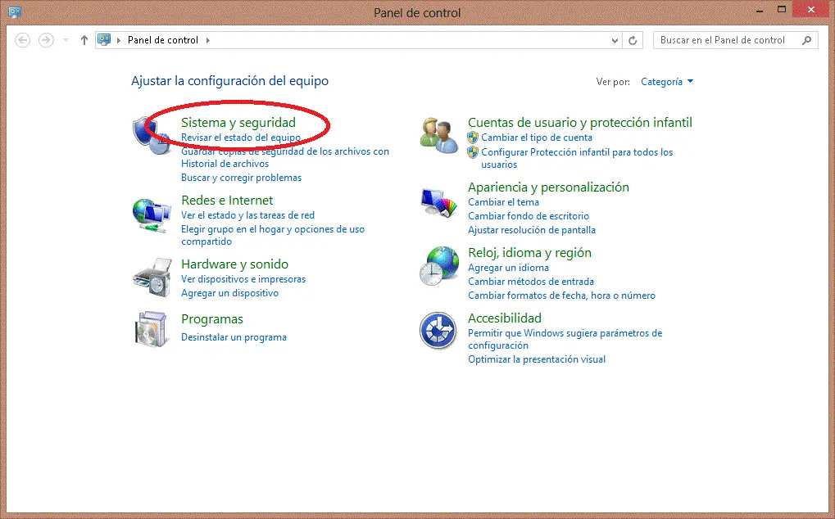The height and width of the screenshot is (519, 835).
Task: Click Agregar un dispositivo
Action: coord(229,292)
